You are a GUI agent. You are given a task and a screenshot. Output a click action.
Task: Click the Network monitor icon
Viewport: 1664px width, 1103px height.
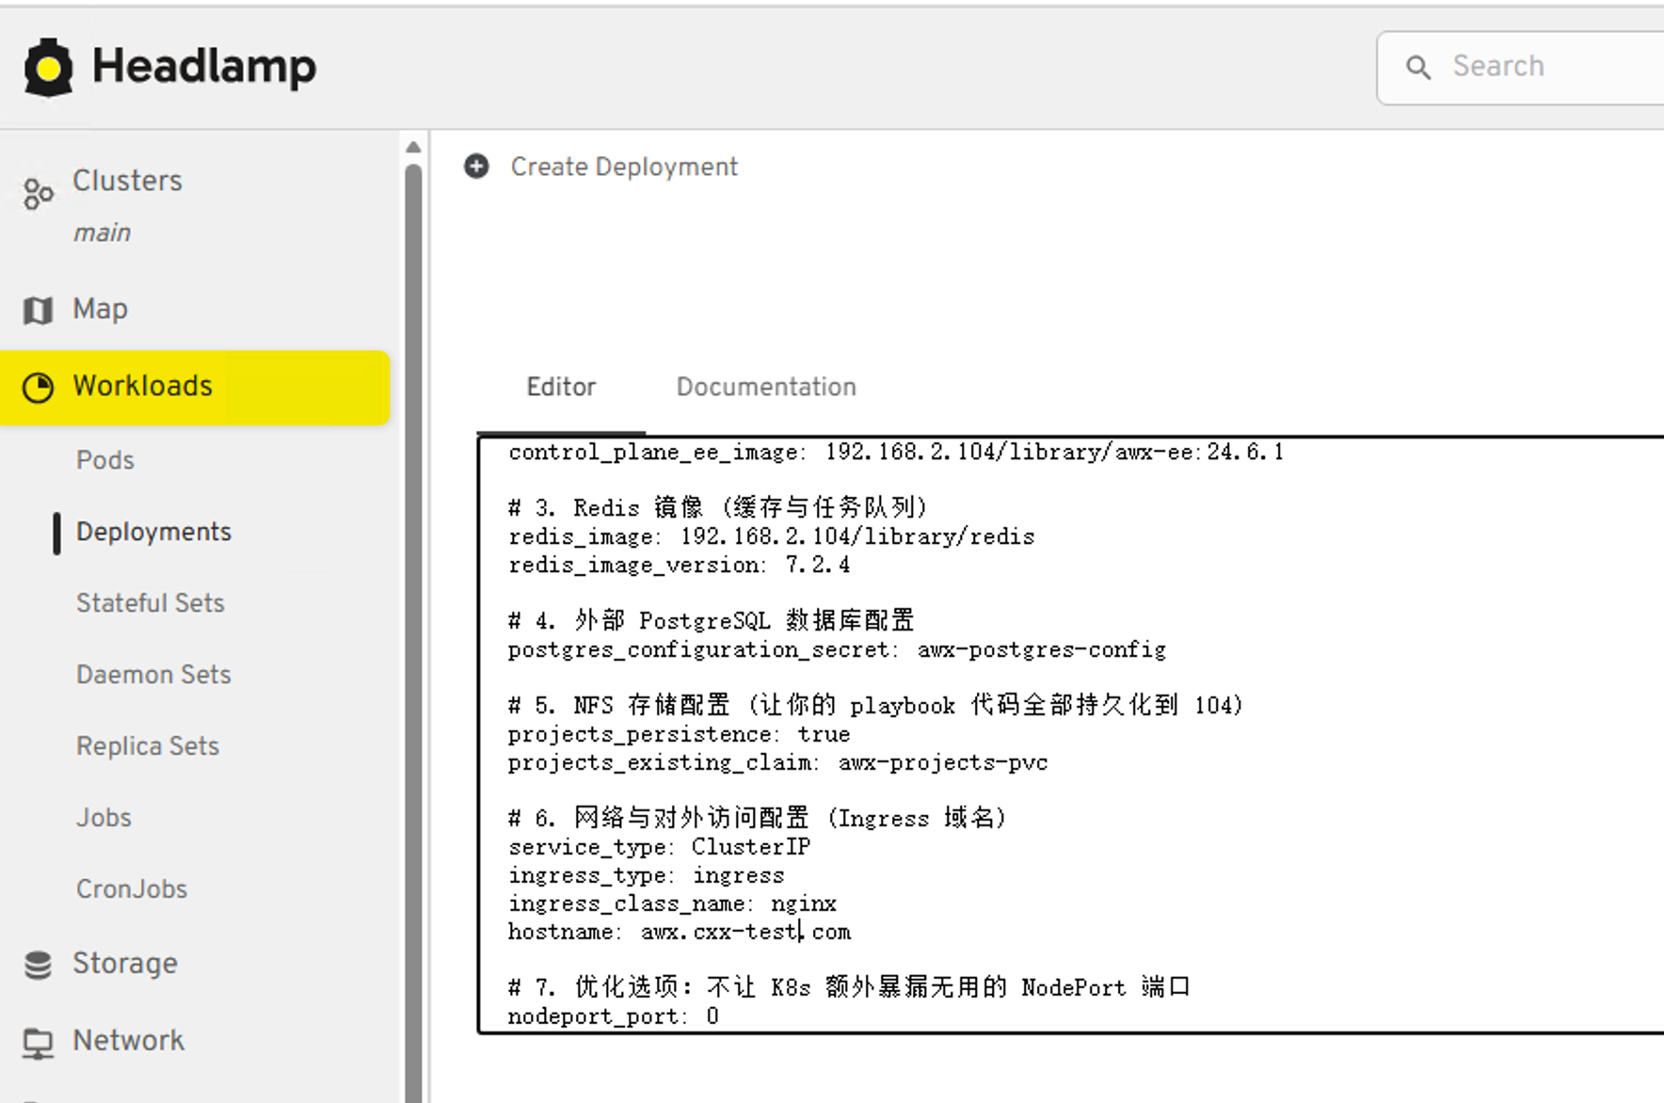(x=38, y=1042)
